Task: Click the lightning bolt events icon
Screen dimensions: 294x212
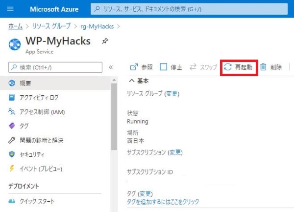Action: coord(12,168)
